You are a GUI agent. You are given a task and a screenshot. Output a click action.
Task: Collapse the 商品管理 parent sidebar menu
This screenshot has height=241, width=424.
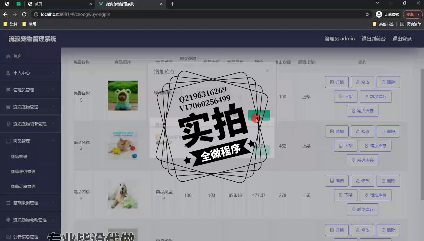[x=30, y=141]
